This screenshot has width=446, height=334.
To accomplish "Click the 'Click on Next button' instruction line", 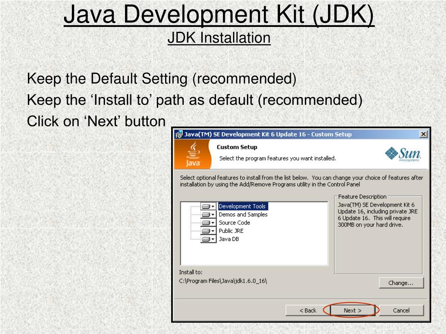I will point(96,121).
